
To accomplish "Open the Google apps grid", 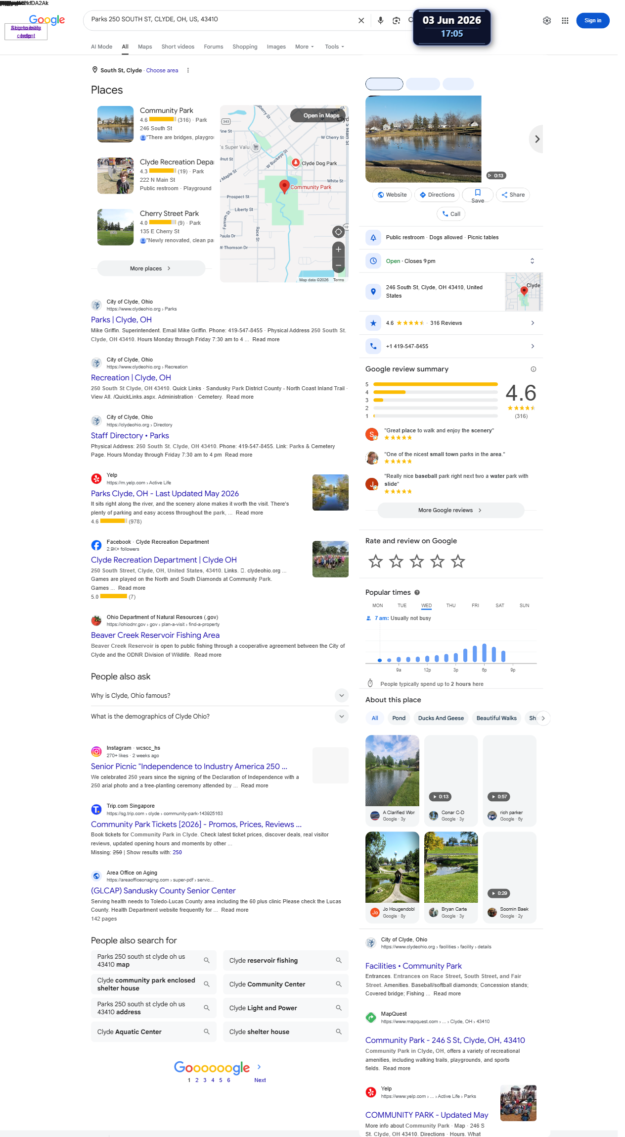I will 565,20.
